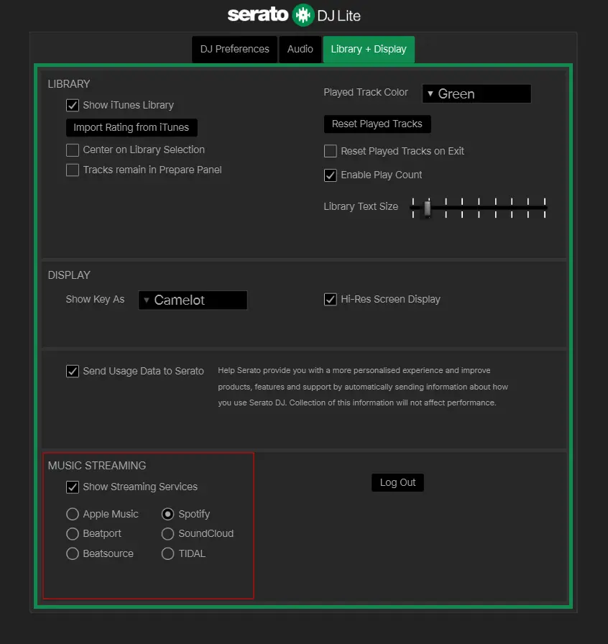This screenshot has width=608, height=644.
Task: Open the DJ Preferences tab
Action: (x=234, y=50)
